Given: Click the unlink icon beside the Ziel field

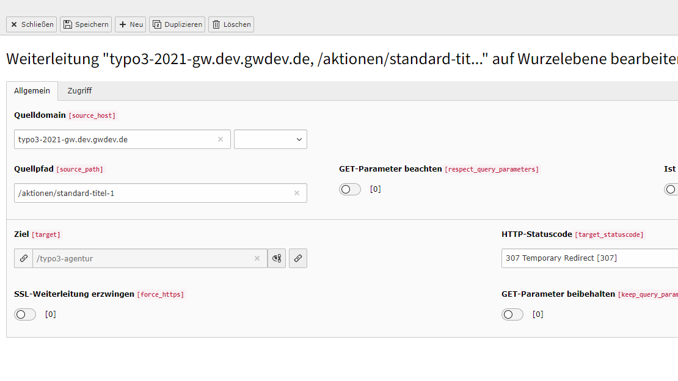Looking at the screenshot, I should (277, 258).
